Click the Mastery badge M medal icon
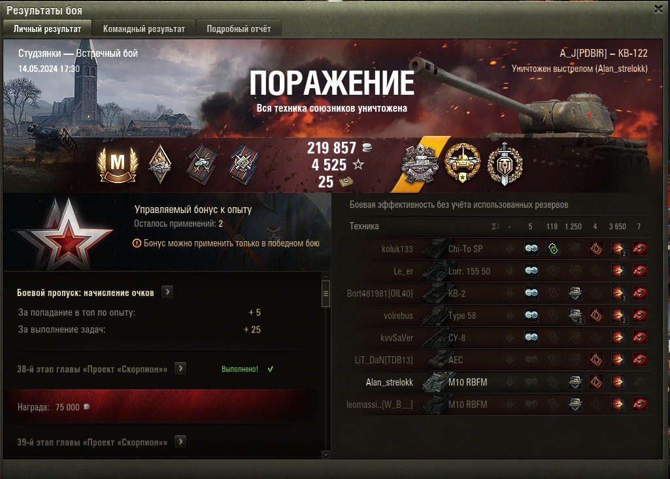This screenshot has width=670, height=479. [118, 165]
